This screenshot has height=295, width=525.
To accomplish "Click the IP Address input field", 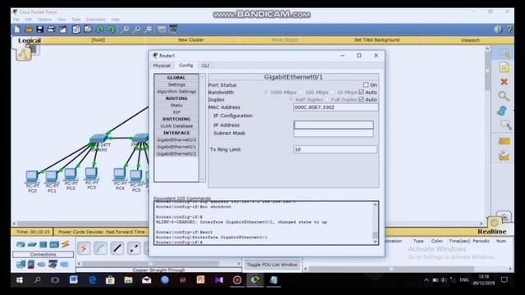I will [x=334, y=125].
